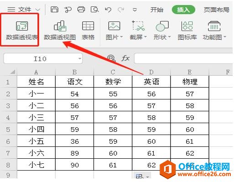
Task: Click the 形状 shapes icon
Action: click(x=162, y=26)
